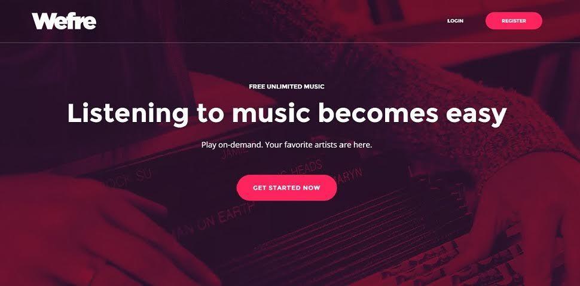Click the word easy in headline
This screenshot has height=286, width=580.
[476, 115]
